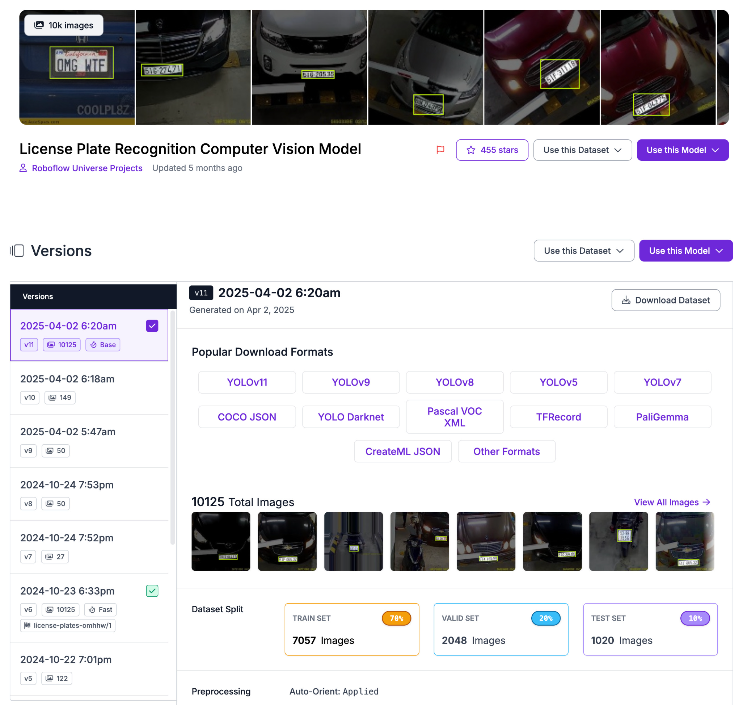Click the Versions sidebar collapse icon
Screen dimensions: 743x705
click(x=17, y=251)
